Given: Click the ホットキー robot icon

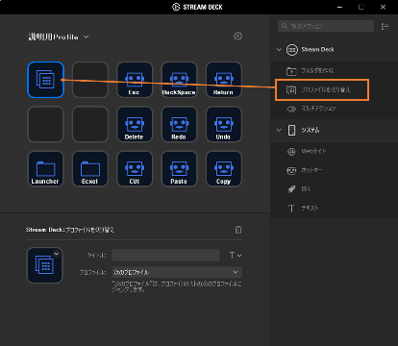Looking at the screenshot, I should (291, 170).
